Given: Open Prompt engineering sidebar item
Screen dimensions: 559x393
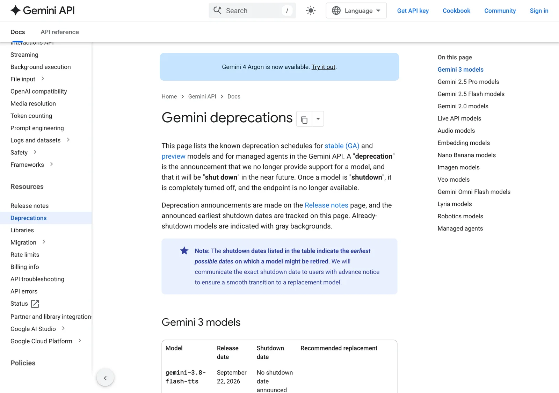Looking at the screenshot, I should (x=37, y=128).
